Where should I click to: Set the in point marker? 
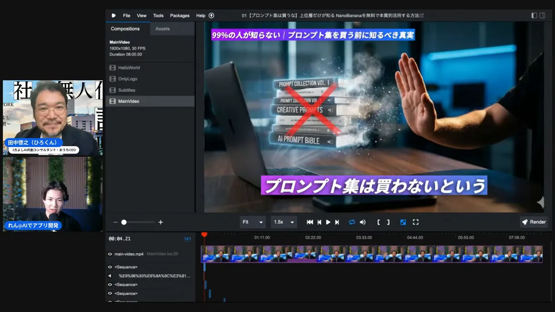[x=378, y=222]
